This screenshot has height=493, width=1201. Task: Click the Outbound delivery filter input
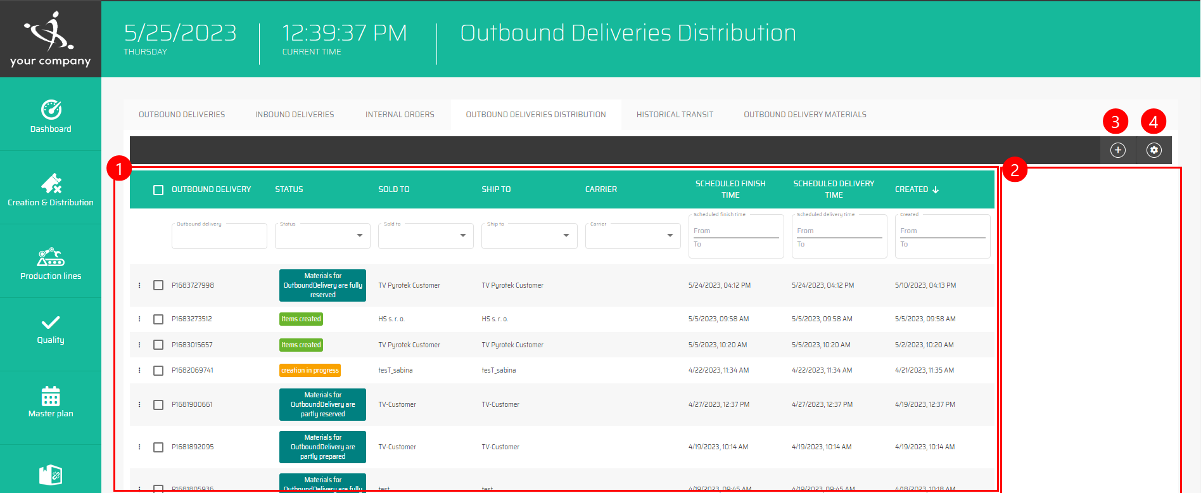coord(219,237)
